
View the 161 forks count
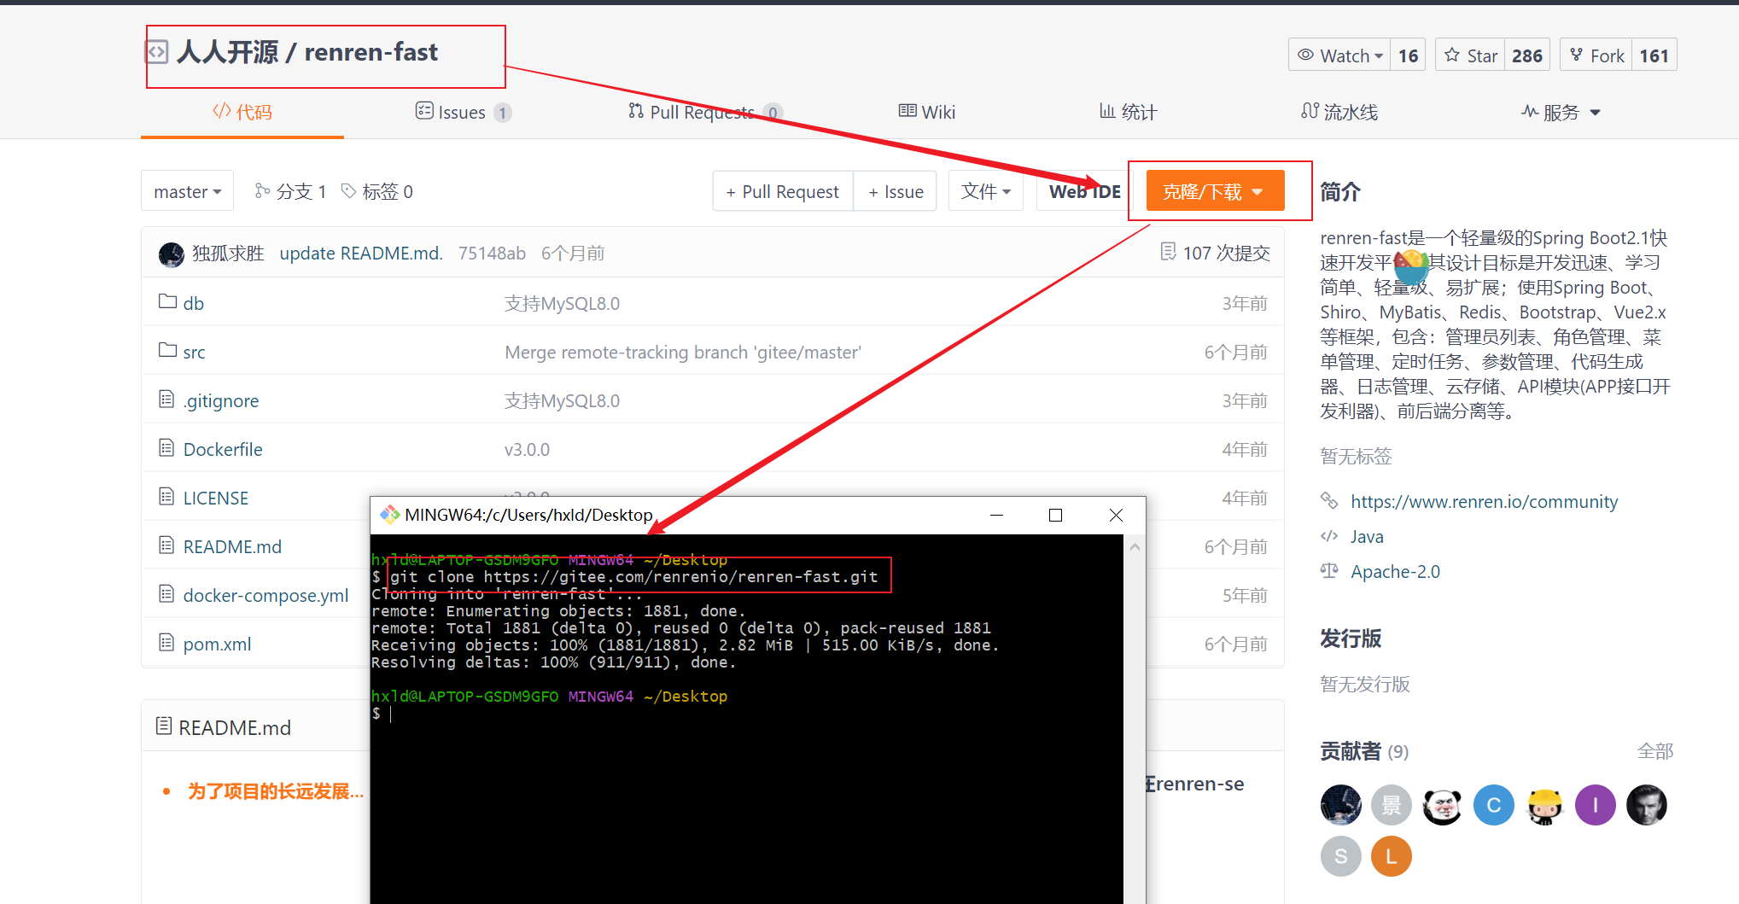1654,55
